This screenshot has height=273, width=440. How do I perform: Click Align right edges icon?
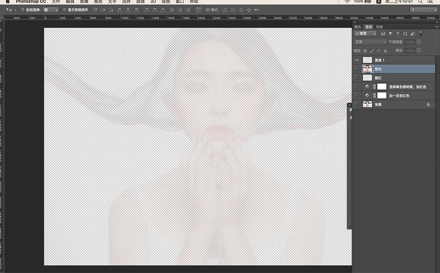click(136, 10)
